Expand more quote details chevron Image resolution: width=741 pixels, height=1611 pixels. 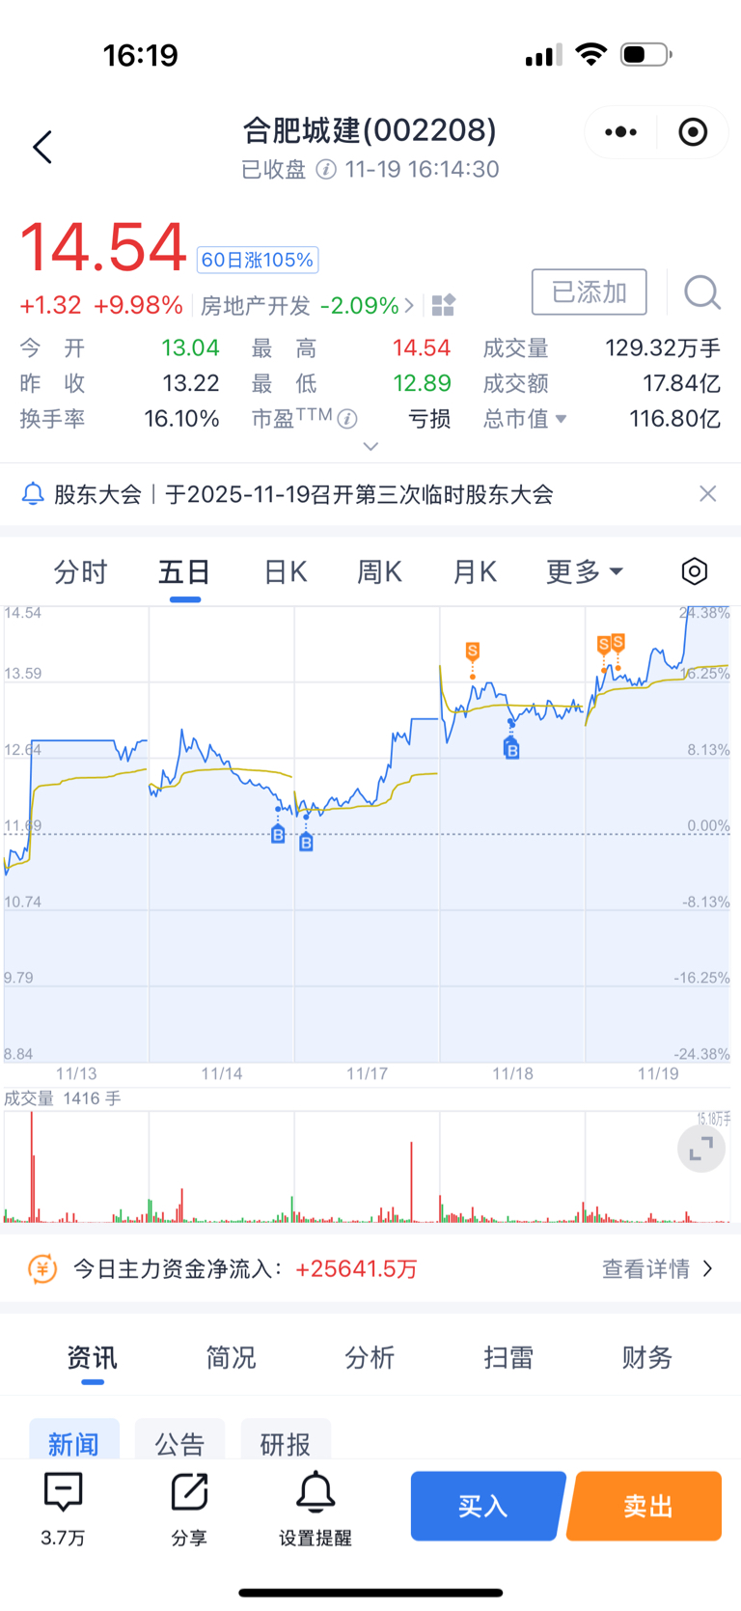tap(370, 447)
